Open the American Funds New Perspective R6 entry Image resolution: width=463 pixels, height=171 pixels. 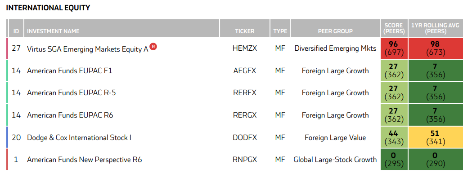tap(85, 159)
